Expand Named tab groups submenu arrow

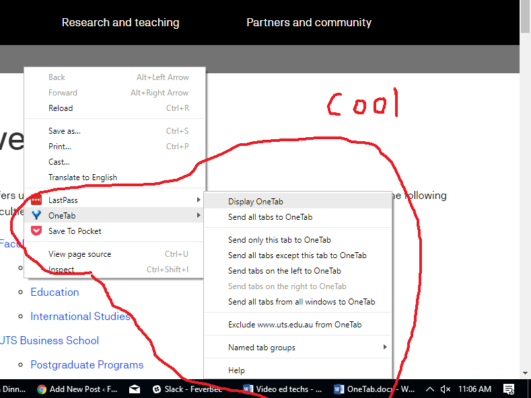(385, 347)
